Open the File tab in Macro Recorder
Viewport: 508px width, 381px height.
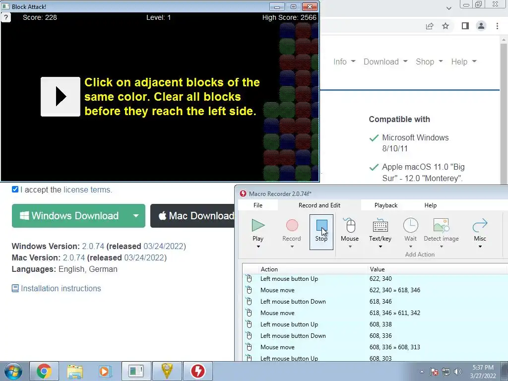pyautogui.click(x=258, y=205)
